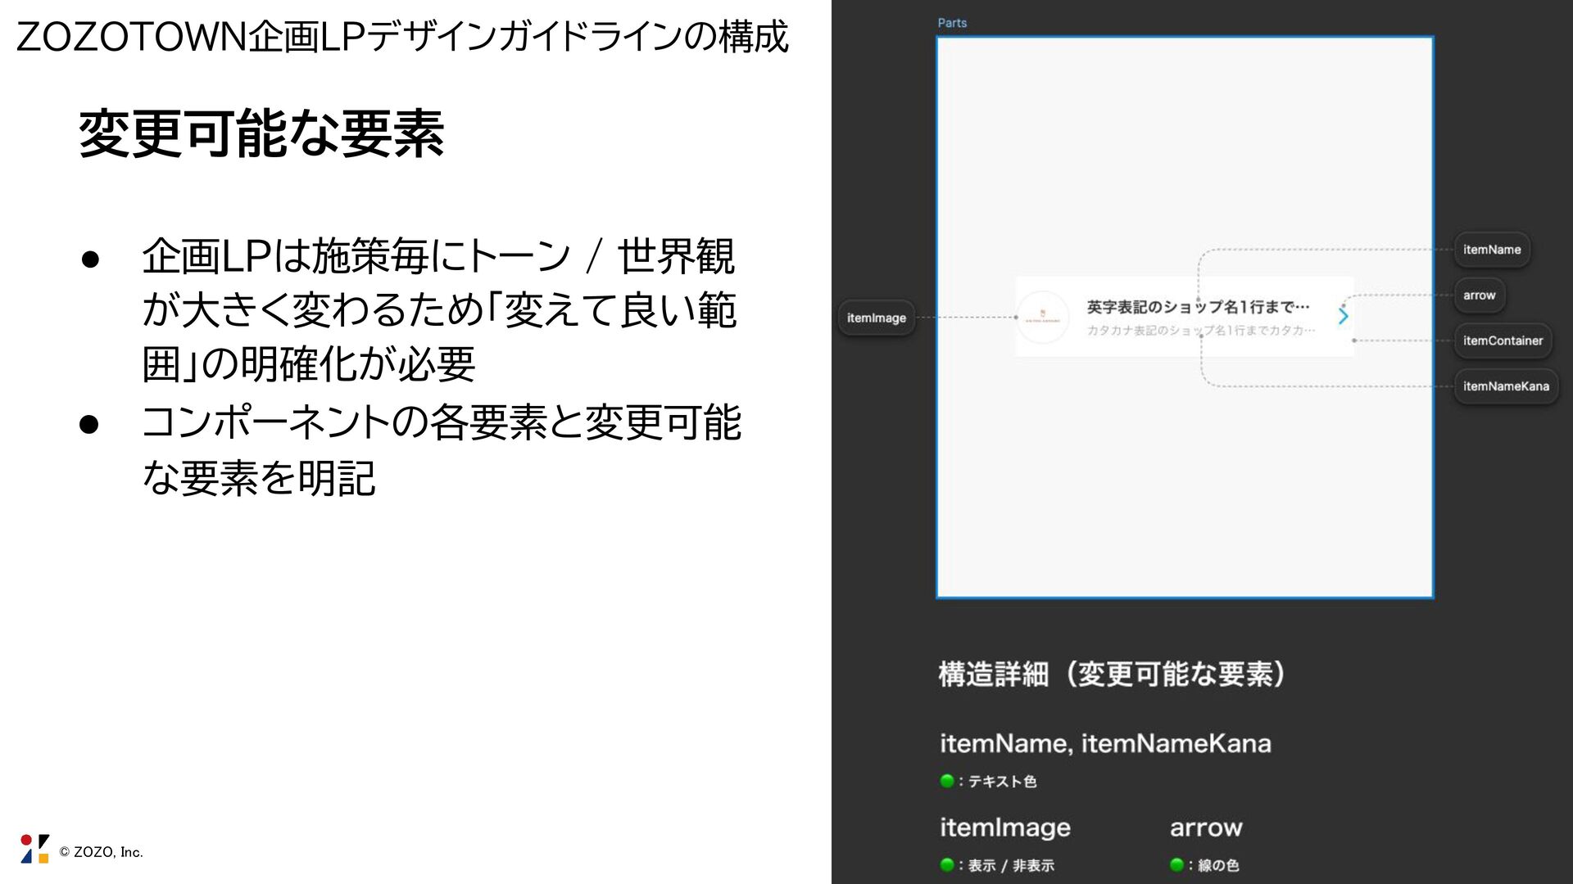Select the itemImage annotation tag
Viewport: 1573px width, 884px height.
click(876, 318)
